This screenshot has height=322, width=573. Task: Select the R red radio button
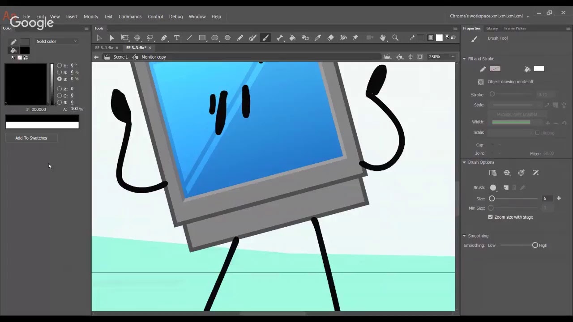[60, 89]
